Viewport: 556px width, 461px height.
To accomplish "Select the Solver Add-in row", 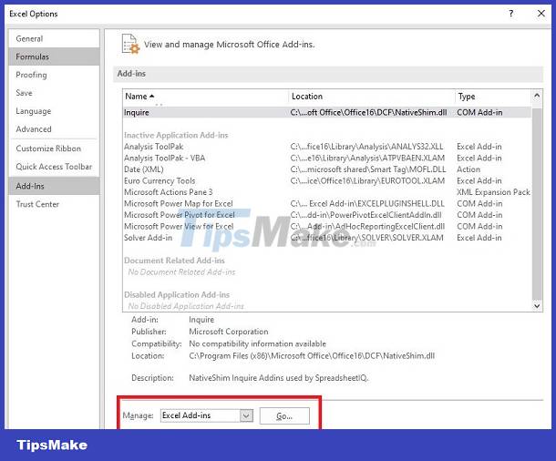I will 327,238.
